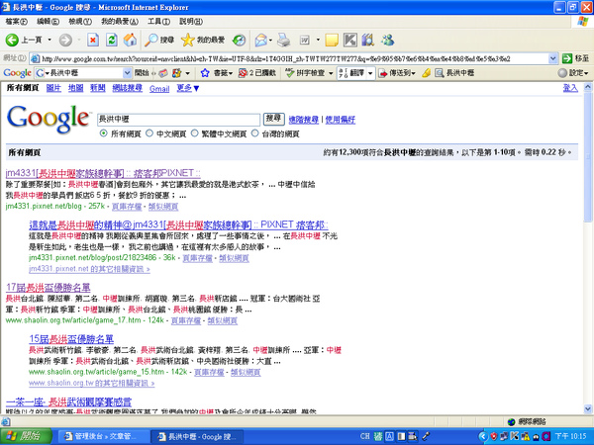Click the spell check (拼字檢查) button
Viewport: 594px width, 445px height.
[305, 72]
